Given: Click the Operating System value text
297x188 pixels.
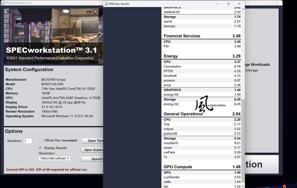Looking at the screenshot, I should (67, 116).
